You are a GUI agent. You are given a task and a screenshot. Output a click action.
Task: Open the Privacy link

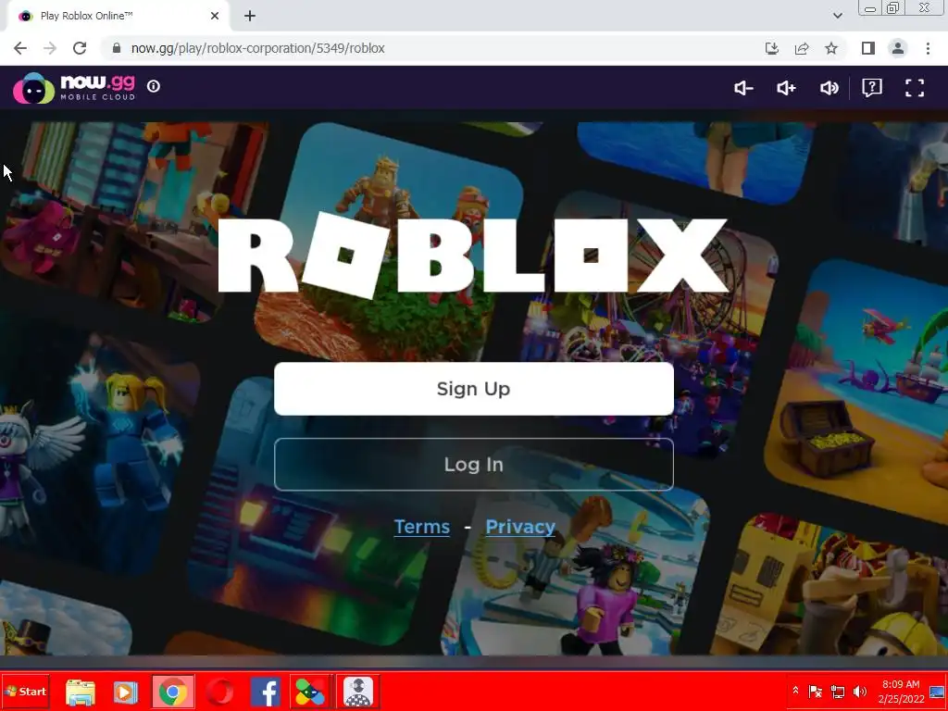point(520,527)
